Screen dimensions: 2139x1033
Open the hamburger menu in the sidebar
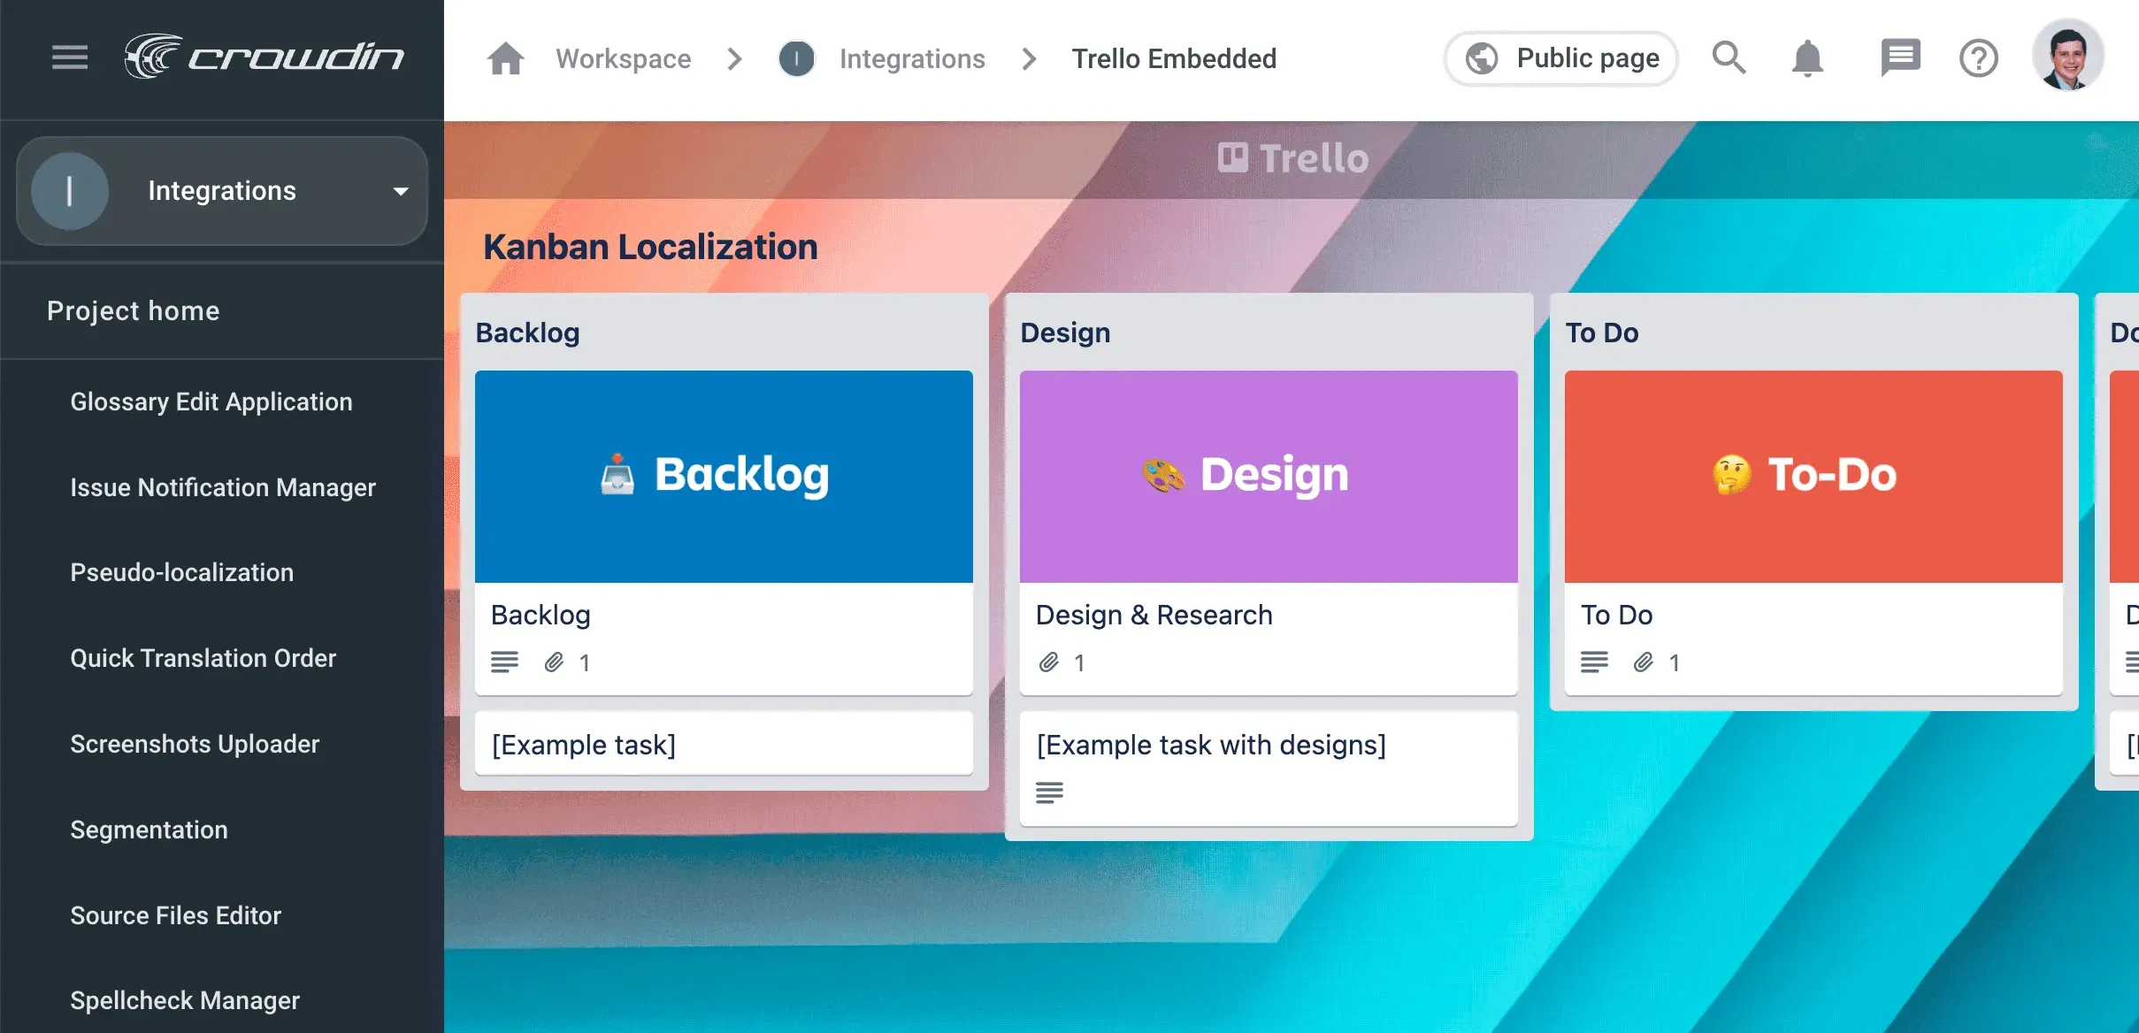69,57
